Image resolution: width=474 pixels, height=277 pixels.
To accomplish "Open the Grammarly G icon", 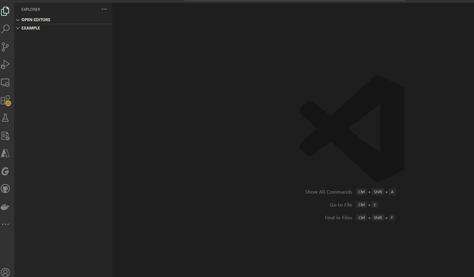I will click(5, 171).
